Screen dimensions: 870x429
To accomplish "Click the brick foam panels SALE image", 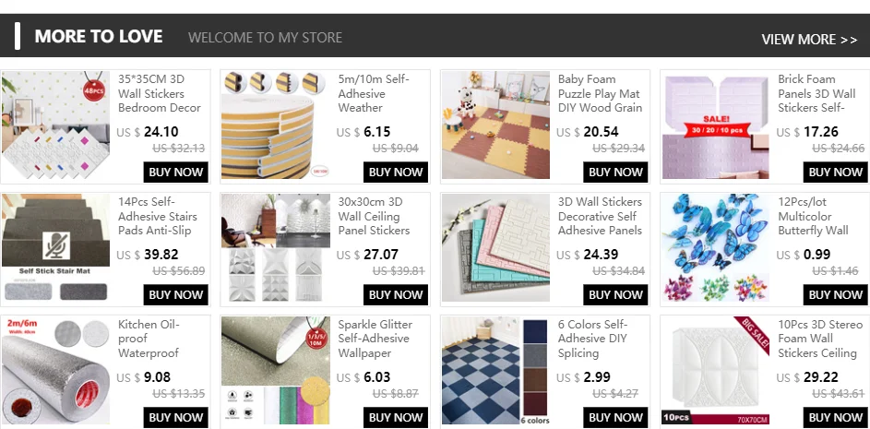I will (x=715, y=125).
